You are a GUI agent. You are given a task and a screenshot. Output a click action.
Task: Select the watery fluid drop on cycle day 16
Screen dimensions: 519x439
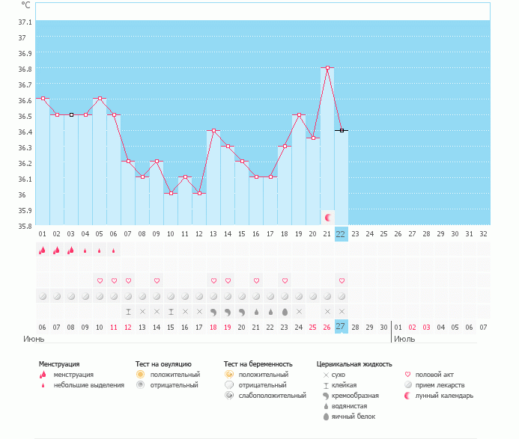pyautogui.click(x=256, y=311)
